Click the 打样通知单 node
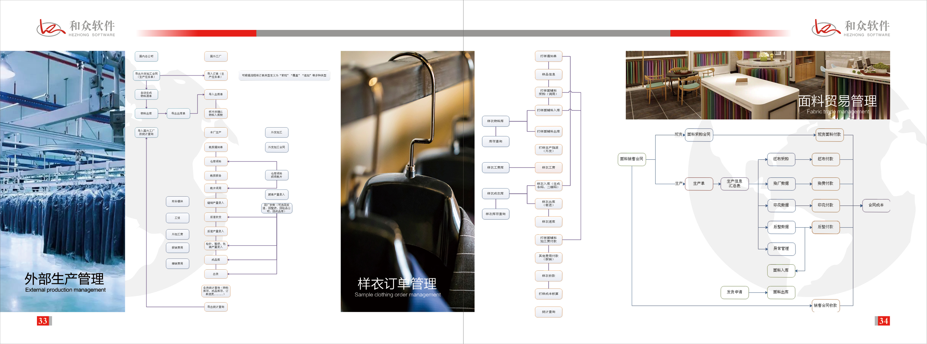 tap(548, 56)
